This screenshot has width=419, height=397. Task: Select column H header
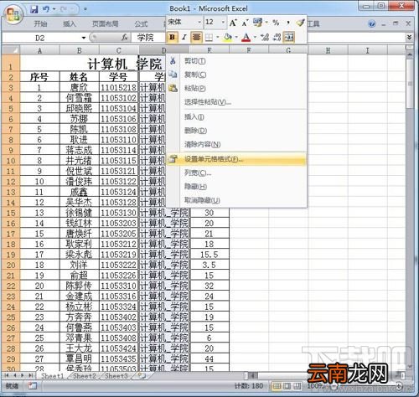pyautogui.click(x=328, y=50)
